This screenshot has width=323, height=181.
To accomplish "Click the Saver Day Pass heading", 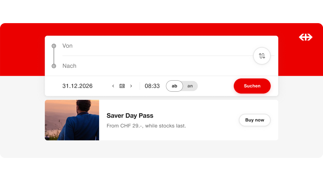I will click(130, 116).
